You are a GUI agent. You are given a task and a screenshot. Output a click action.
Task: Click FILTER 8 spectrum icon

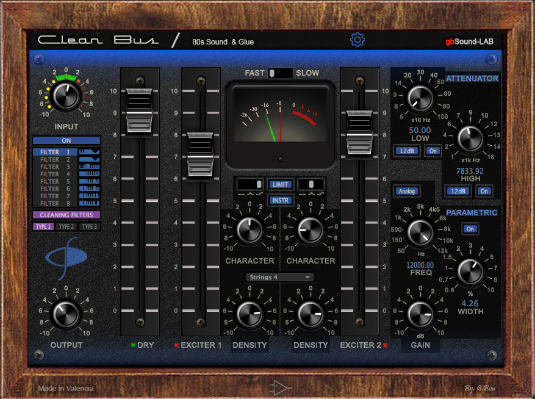pos(89,203)
